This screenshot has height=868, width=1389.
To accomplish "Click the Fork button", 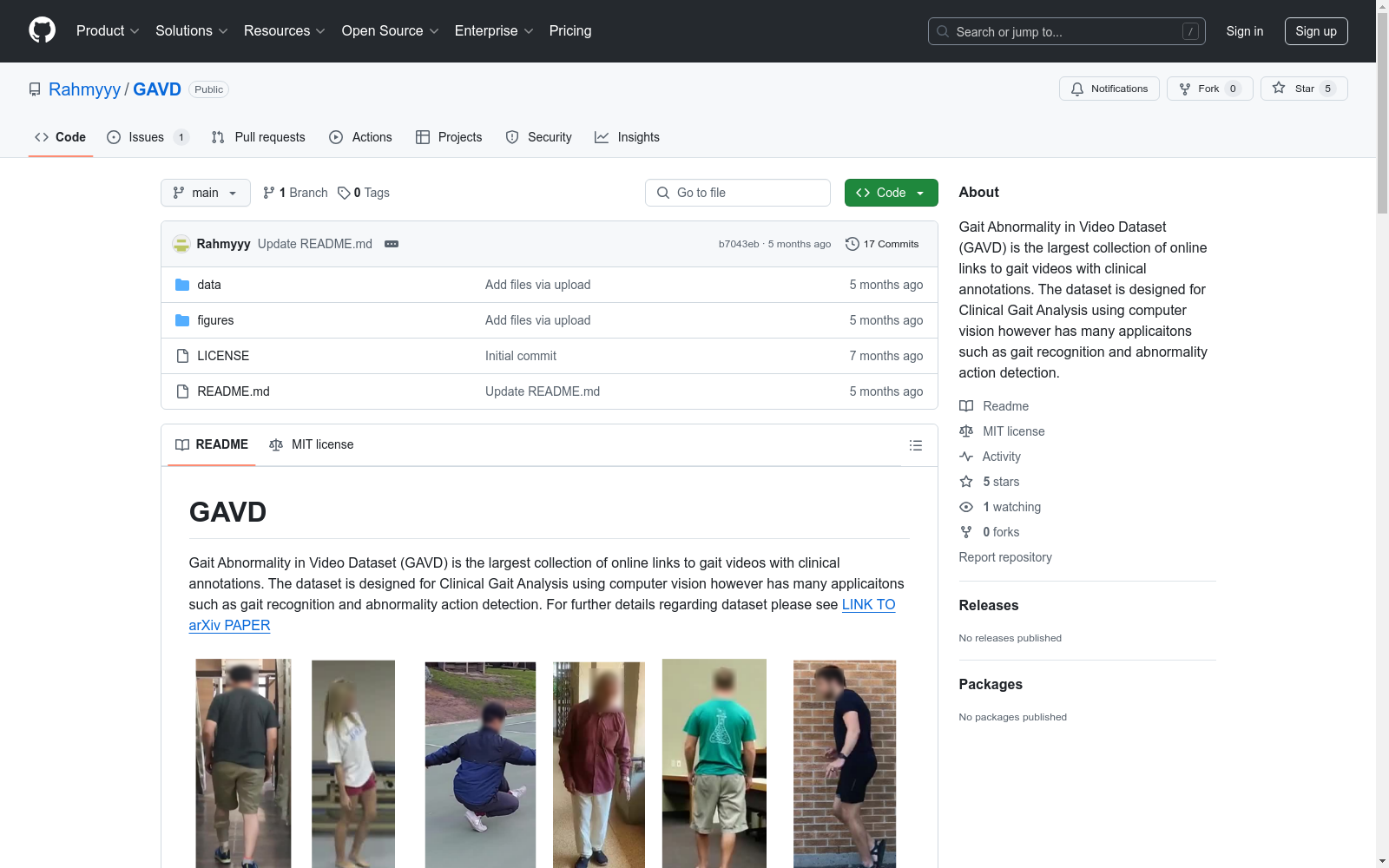I will tap(1210, 89).
